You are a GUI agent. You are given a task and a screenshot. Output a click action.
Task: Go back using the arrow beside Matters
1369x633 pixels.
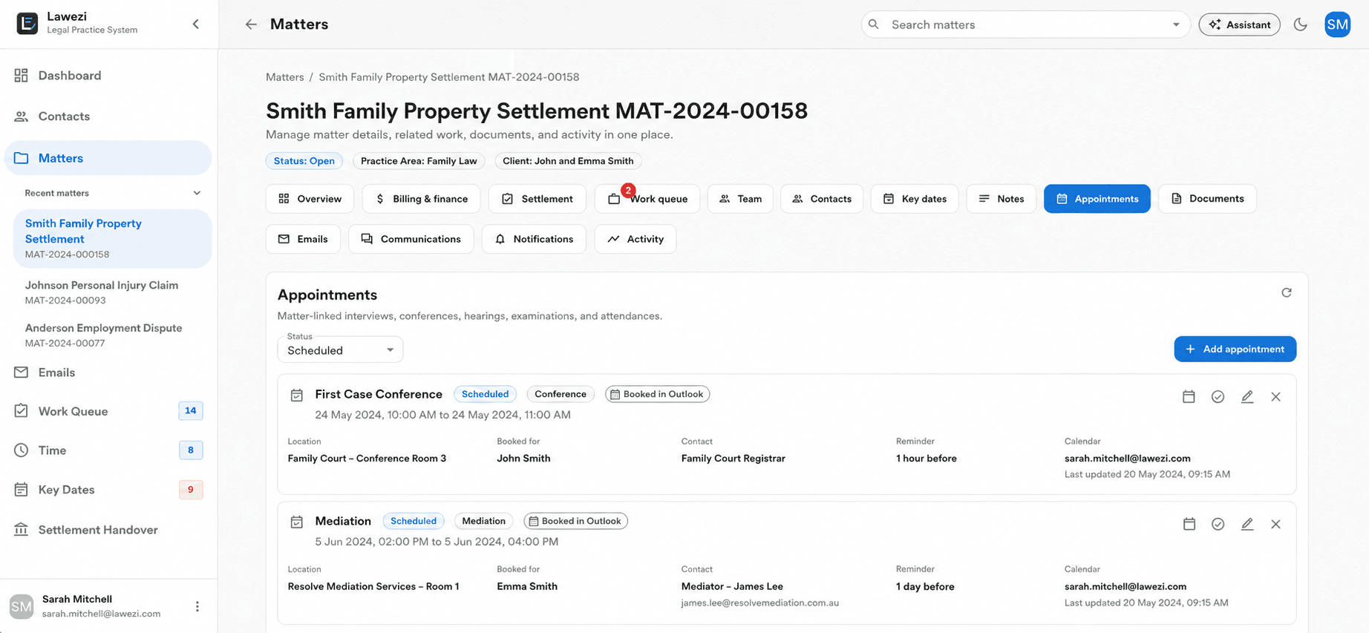click(x=251, y=24)
